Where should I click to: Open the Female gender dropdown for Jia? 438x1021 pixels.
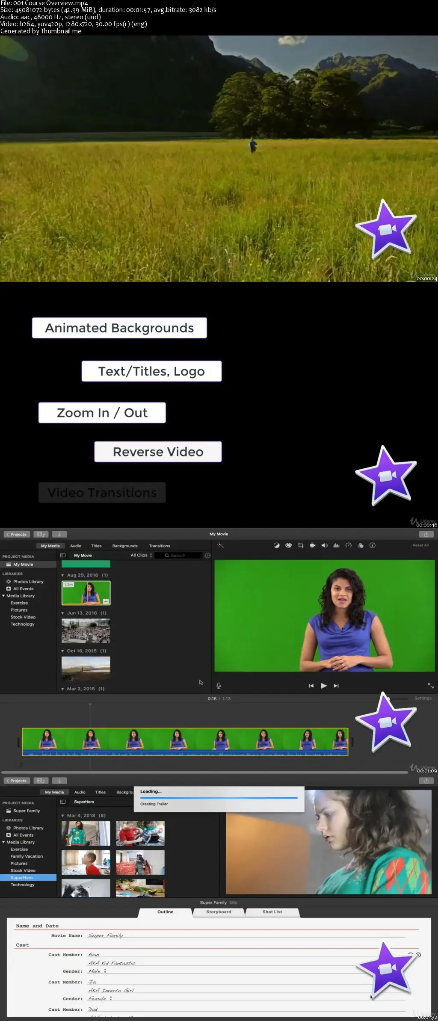(100, 998)
